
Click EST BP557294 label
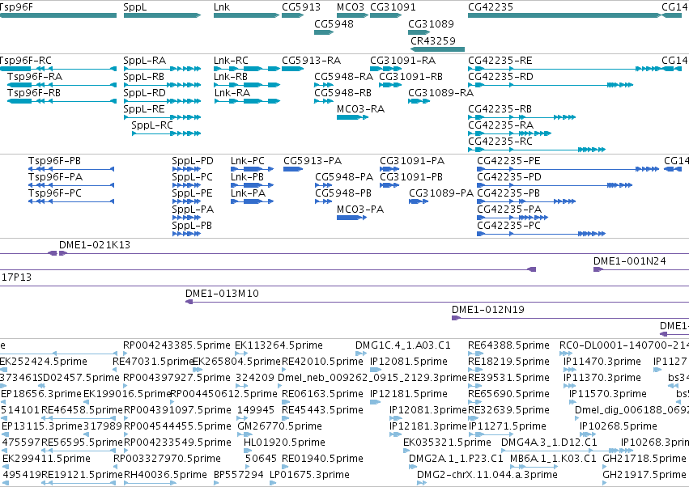[239, 475]
